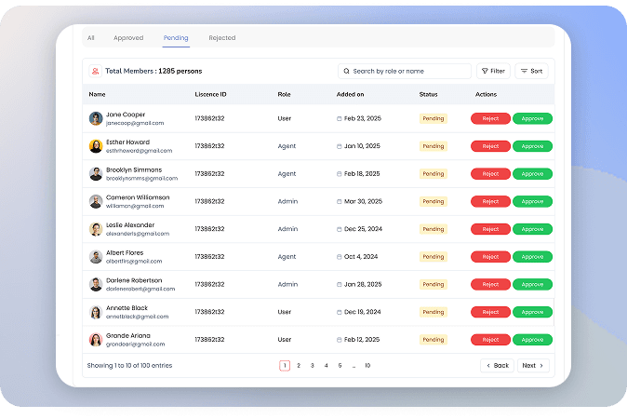Approve Darlene Robertson's request

click(x=532, y=284)
